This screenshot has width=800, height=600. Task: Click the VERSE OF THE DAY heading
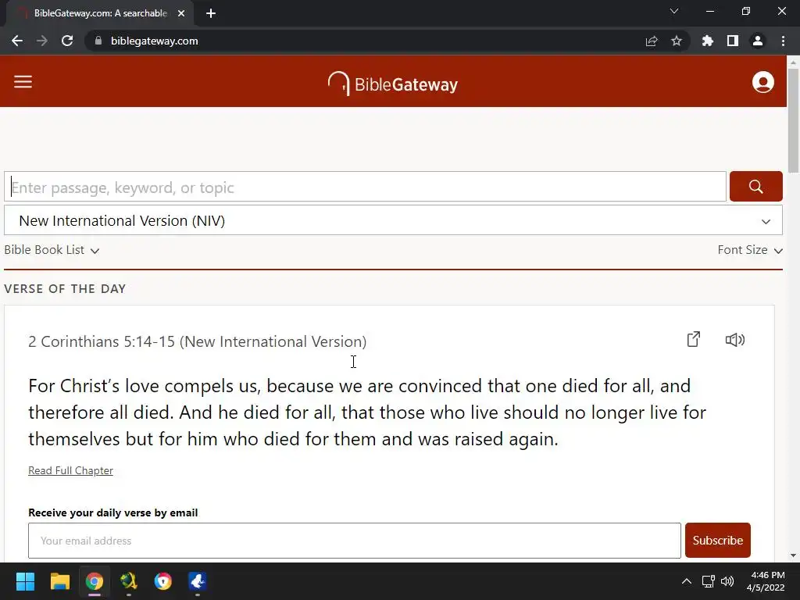click(65, 289)
